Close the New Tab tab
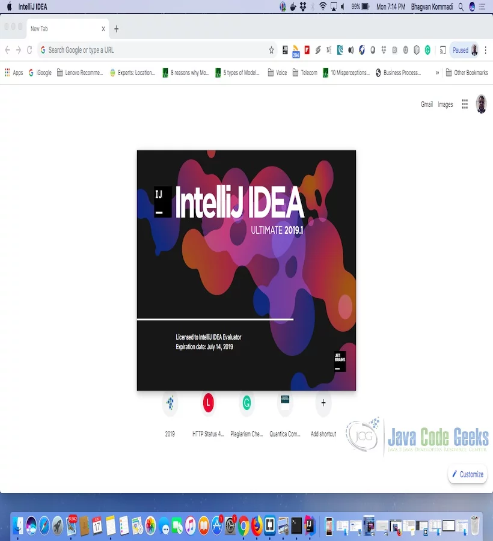 point(103,29)
